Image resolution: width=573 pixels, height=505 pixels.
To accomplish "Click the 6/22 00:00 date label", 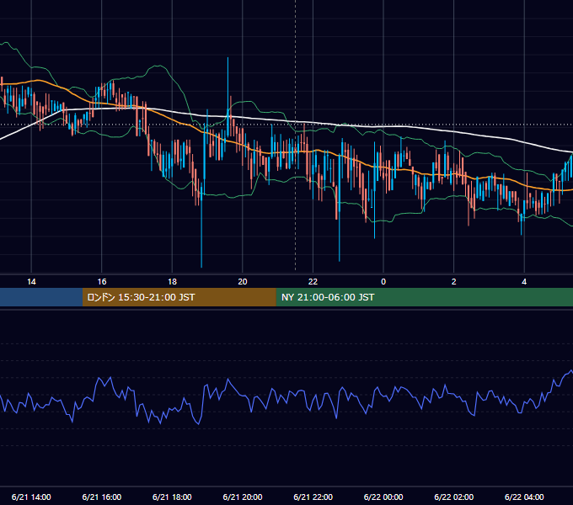I will tap(383, 497).
